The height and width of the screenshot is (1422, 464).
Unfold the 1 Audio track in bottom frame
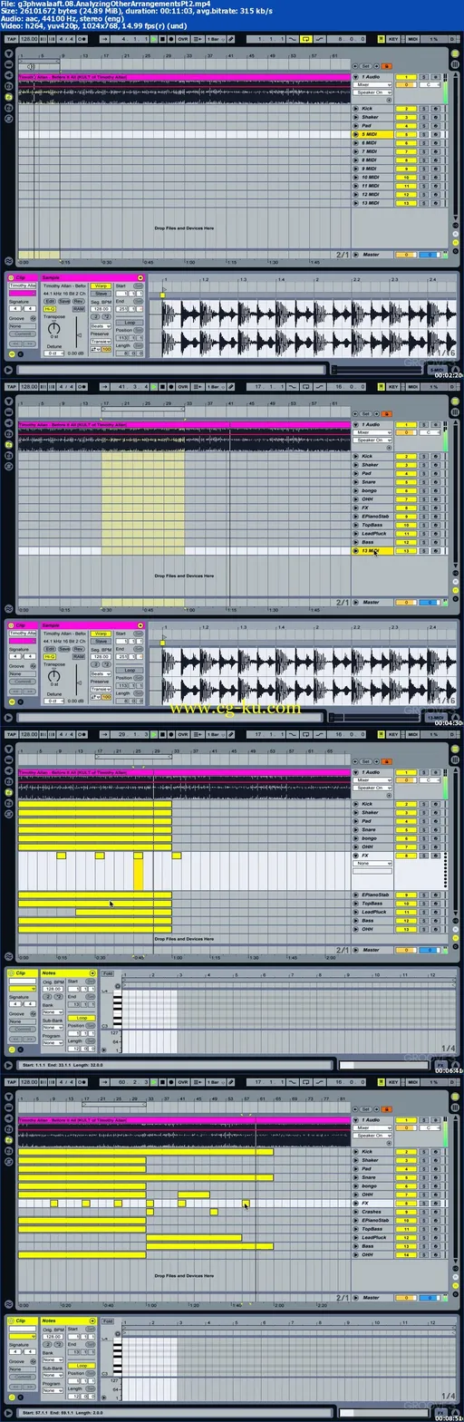coord(356,1120)
